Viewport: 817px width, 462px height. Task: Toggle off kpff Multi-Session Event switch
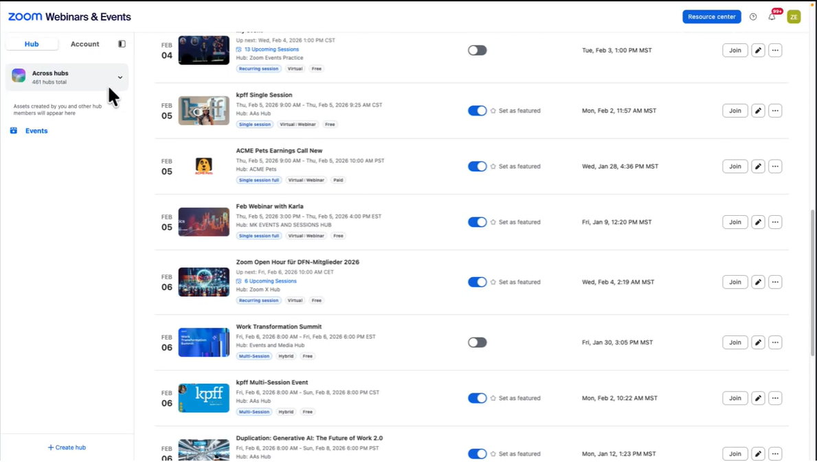point(478,398)
